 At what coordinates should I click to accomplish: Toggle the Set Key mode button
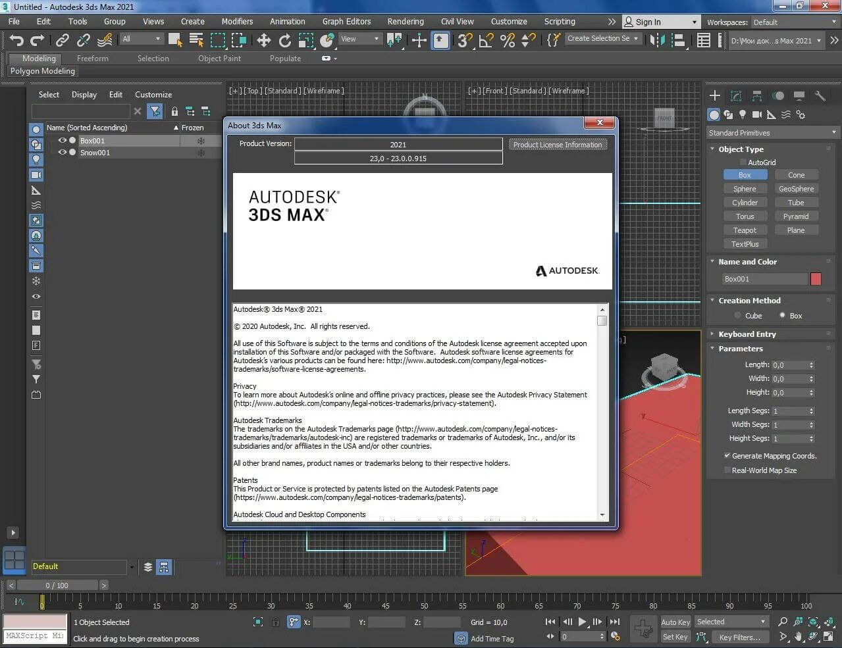point(675,637)
